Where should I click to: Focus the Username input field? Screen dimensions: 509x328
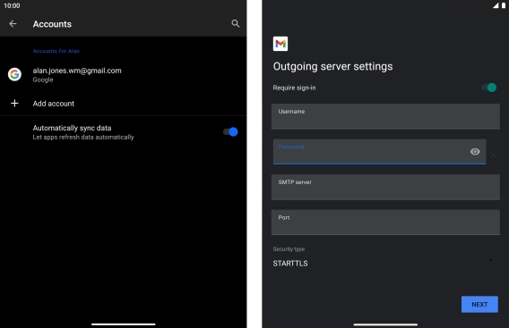point(385,116)
